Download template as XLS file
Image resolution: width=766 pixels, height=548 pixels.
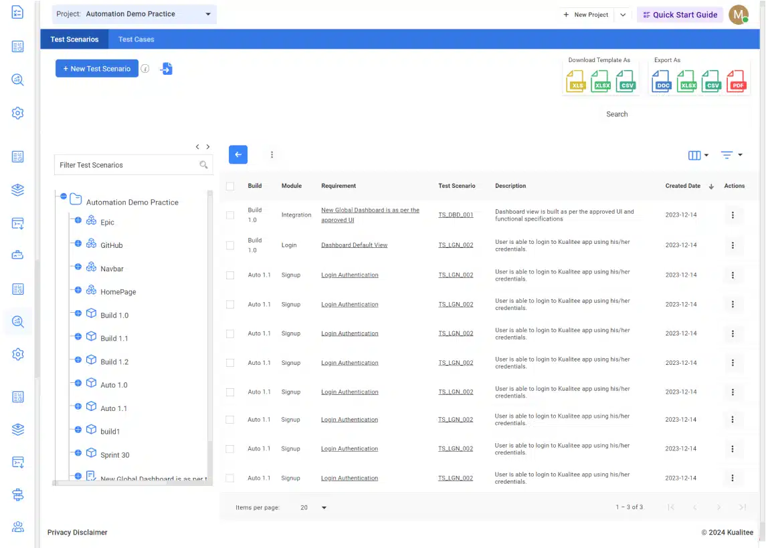pos(577,82)
